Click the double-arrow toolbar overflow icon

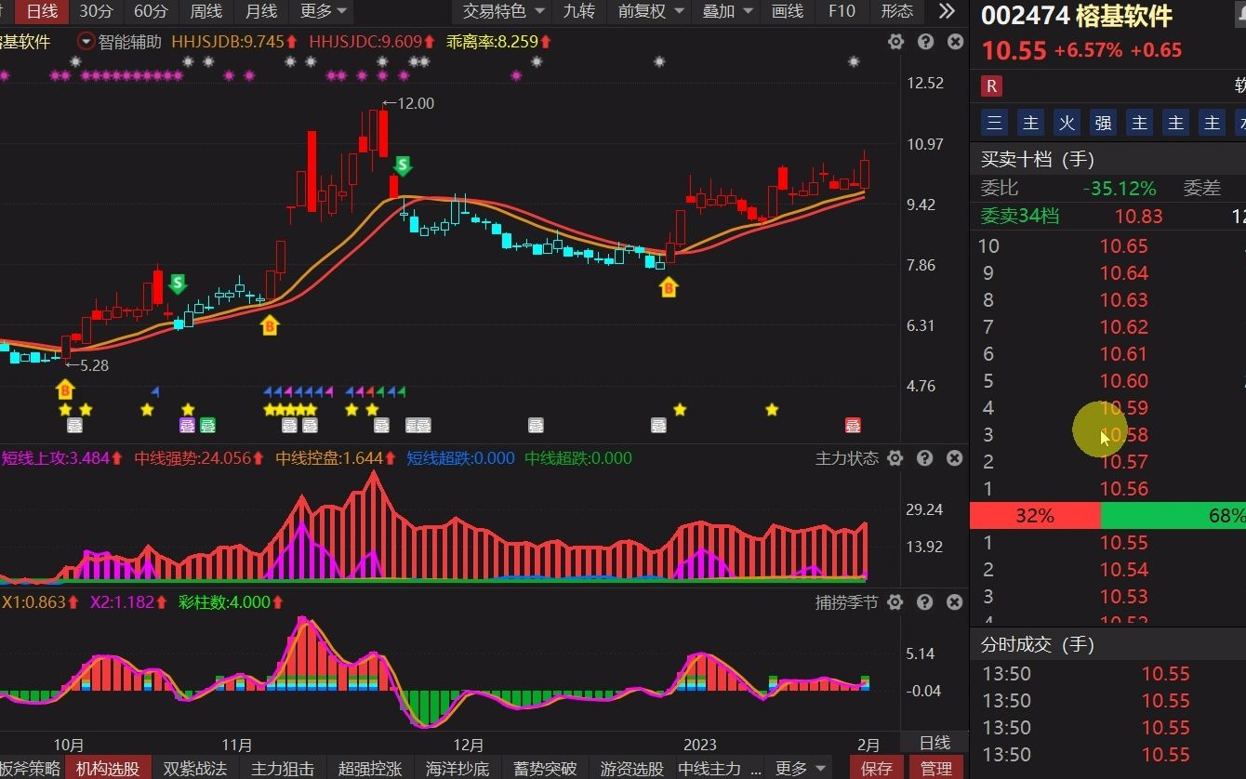pyautogui.click(x=947, y=11)
